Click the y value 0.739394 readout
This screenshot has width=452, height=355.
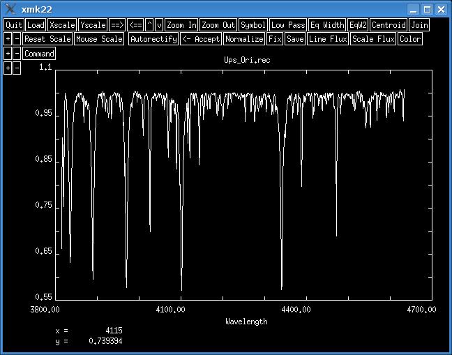pyautogui.click(x=105, y=341)
